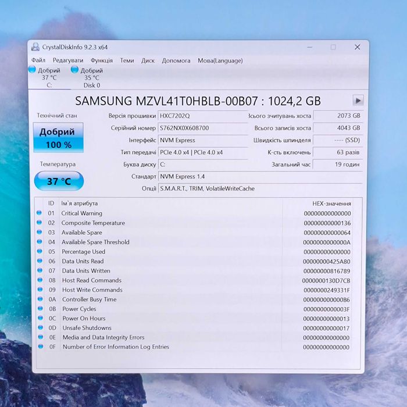Click the Composite Temperature hex value 0000000000136
This screenshot has height=407, width=407.
327,223
